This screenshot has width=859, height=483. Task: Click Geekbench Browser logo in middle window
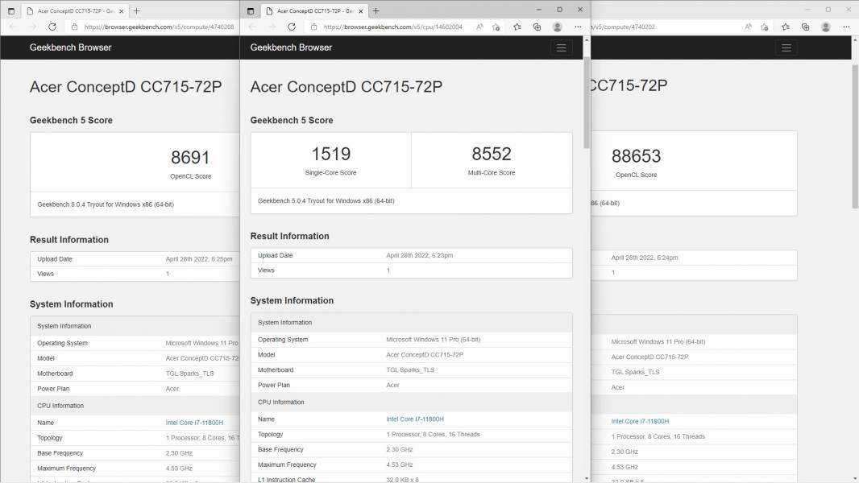pos(291,47)
